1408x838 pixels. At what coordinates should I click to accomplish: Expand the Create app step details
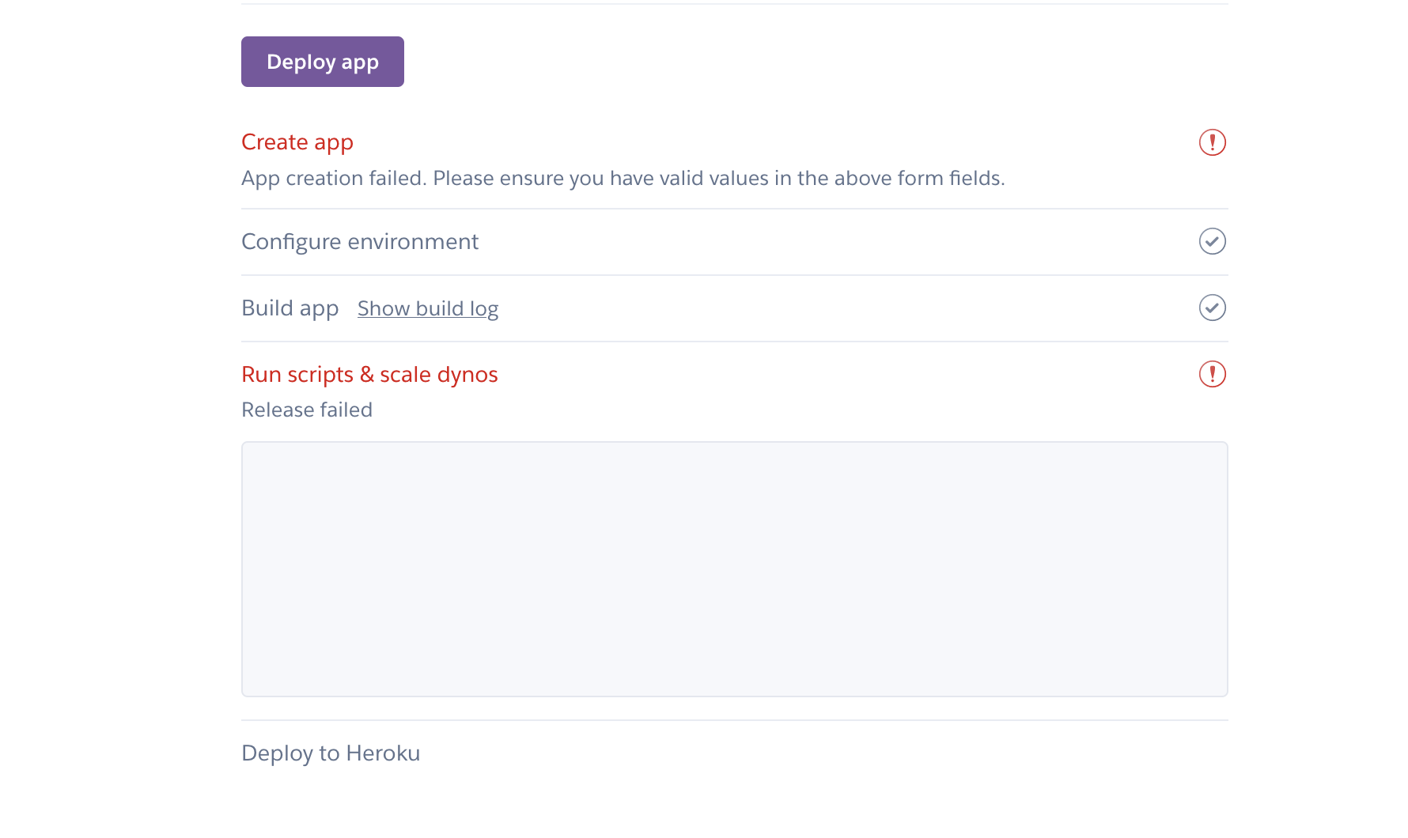tap(297, 142)
